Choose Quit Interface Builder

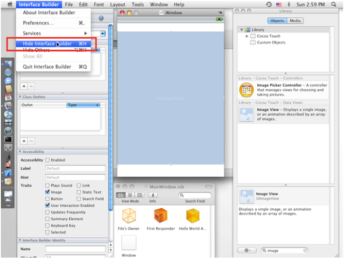tap(54, 67)
